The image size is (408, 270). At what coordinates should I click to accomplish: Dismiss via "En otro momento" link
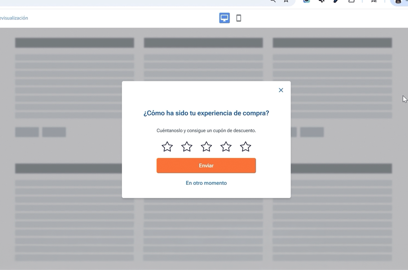[x=206, y=183]
